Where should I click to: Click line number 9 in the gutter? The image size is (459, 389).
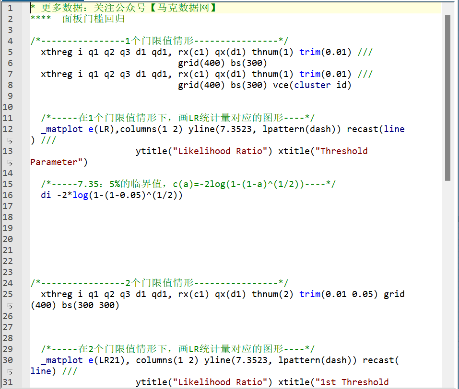click(10, 96)
